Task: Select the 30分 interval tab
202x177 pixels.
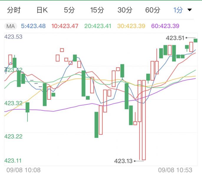Action: coord(125,10)
